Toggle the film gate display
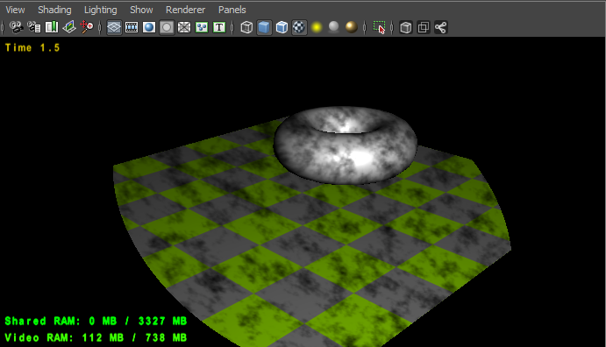 (132, 27)
